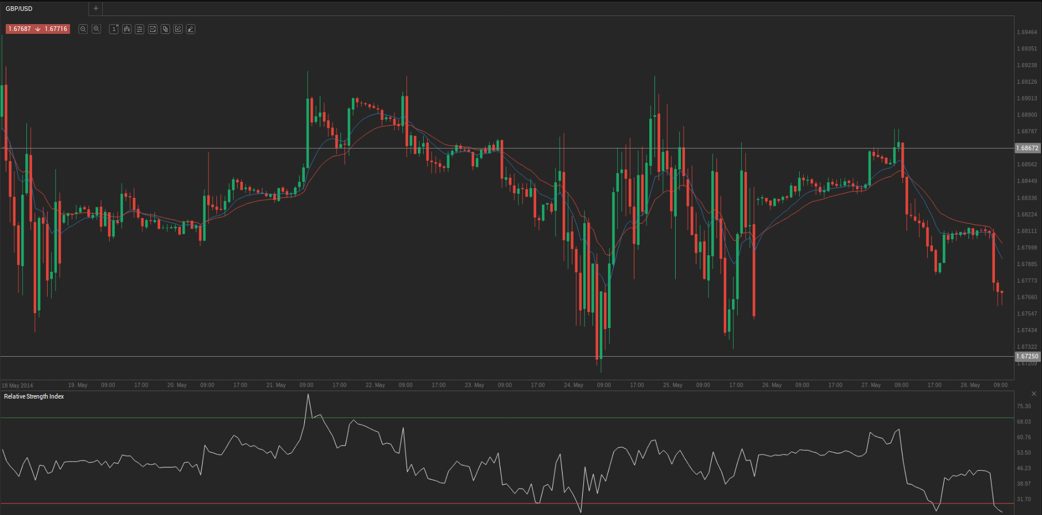Click the 19. May date label
This screenshot has width=1042, height=515.
click(x=78, y=385)
